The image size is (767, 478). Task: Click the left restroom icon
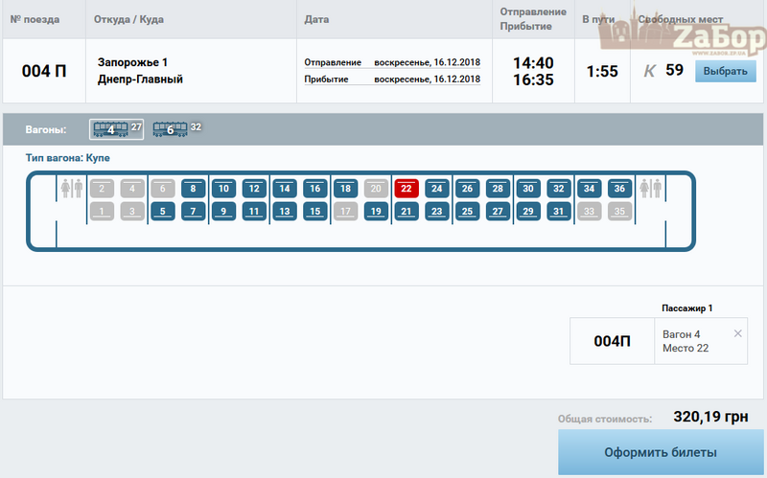(72, 188)
